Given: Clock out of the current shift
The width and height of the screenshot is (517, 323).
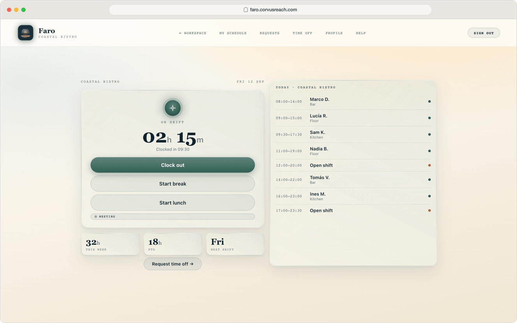Looking at the screenshot, I should (172, 165).
